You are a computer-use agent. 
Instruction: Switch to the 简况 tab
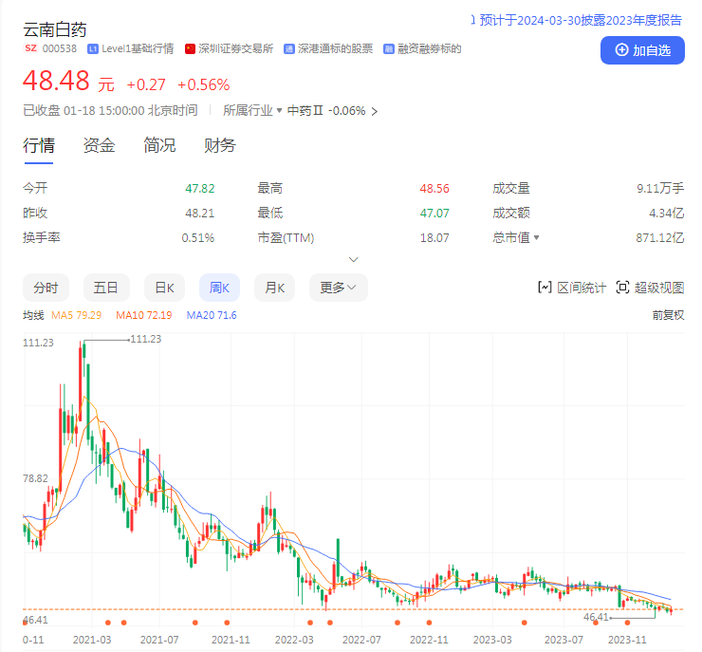(x=159, y=145)
